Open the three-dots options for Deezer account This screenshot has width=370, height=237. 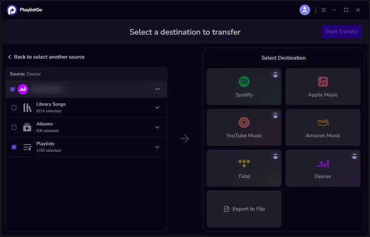pyautogui.click(x=158, y=89)
